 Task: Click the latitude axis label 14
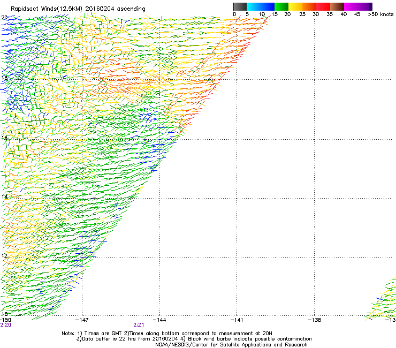coord(4,196)
